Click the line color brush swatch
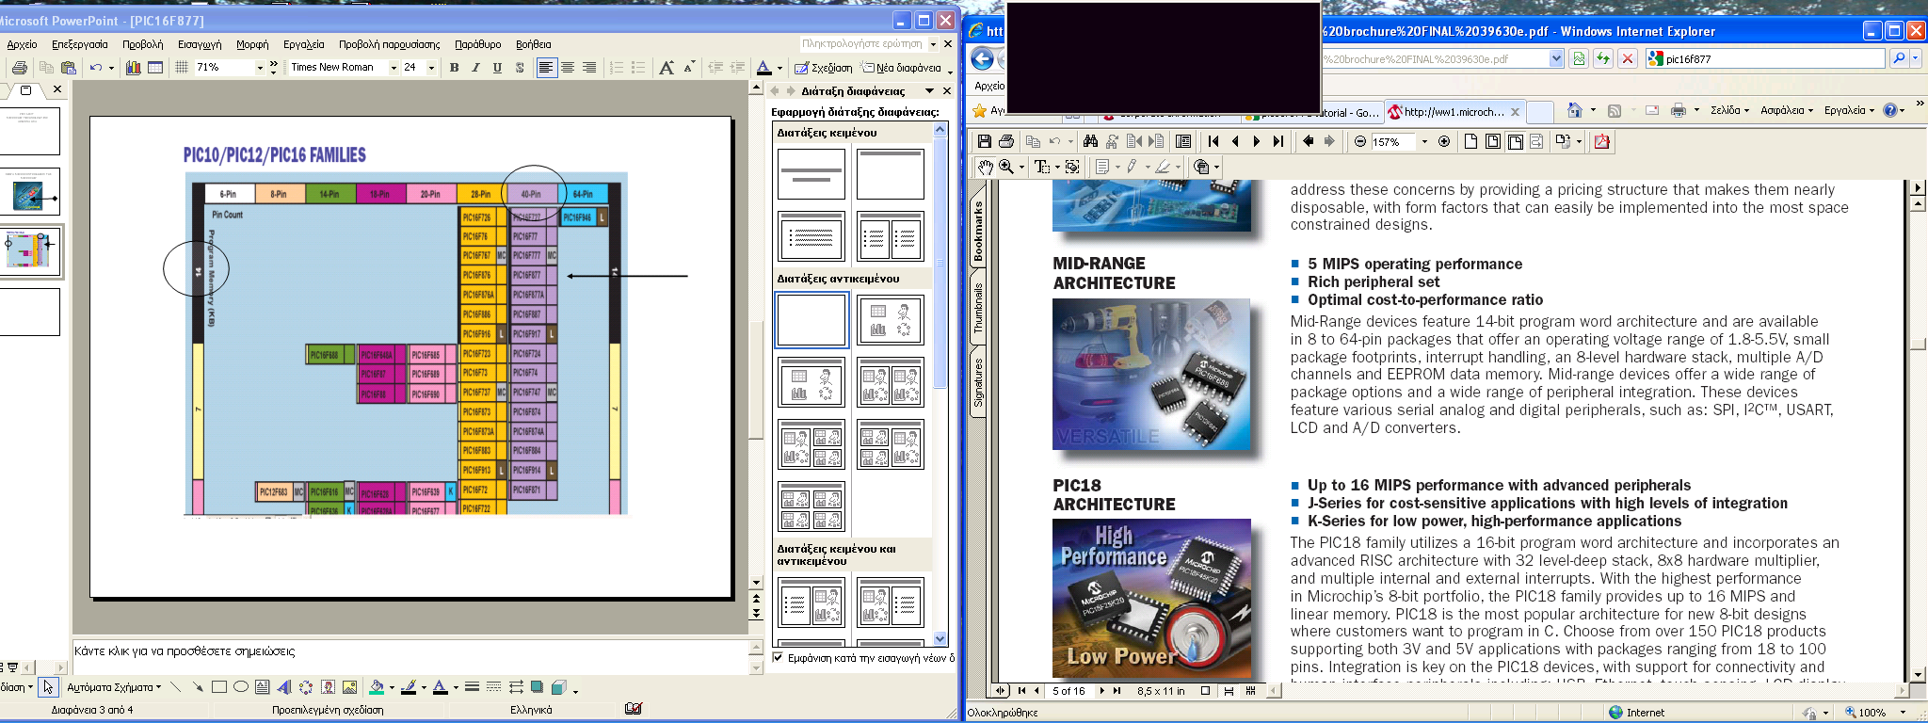The image size is (1928, 723). (409, 687)
